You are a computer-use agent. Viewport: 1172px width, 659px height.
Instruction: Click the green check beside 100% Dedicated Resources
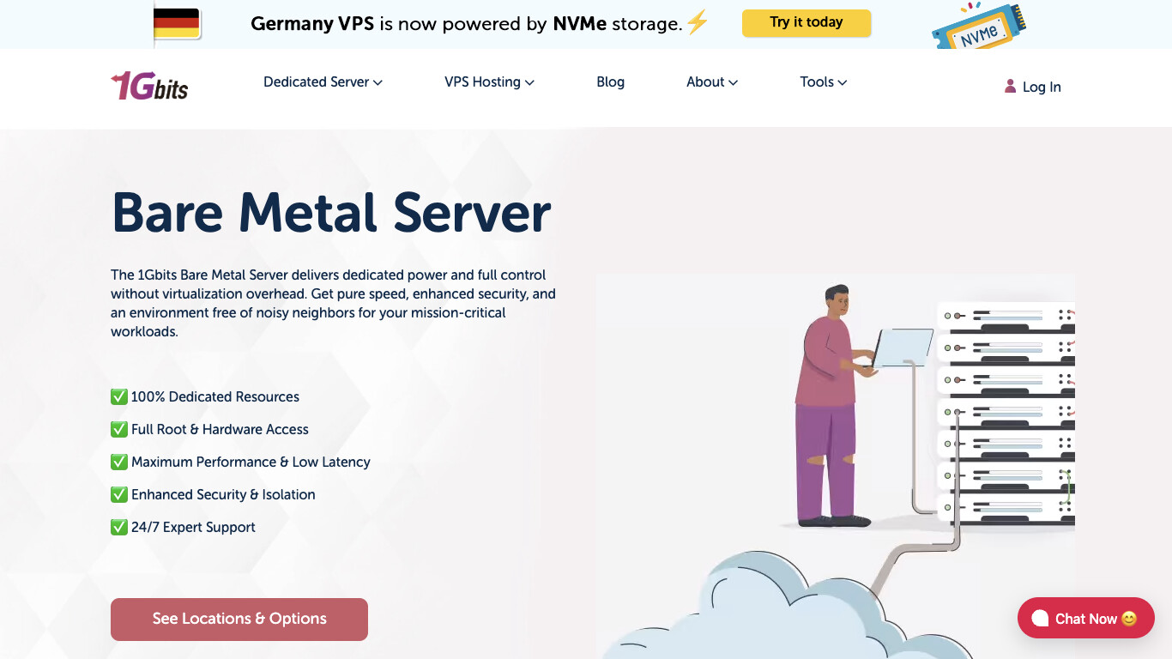(119, 396)
